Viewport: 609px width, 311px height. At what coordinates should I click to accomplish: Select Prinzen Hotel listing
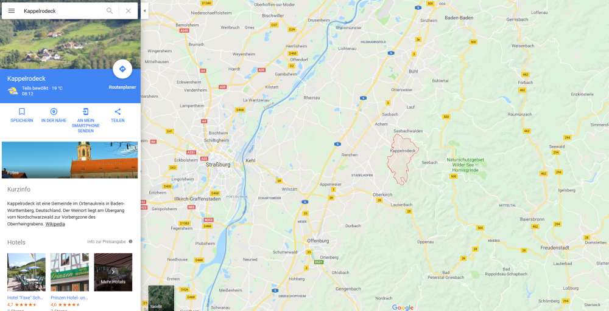[69, 272]
